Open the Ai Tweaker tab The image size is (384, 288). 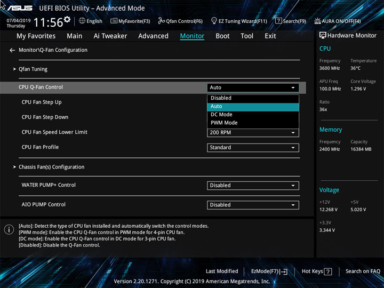110,36
